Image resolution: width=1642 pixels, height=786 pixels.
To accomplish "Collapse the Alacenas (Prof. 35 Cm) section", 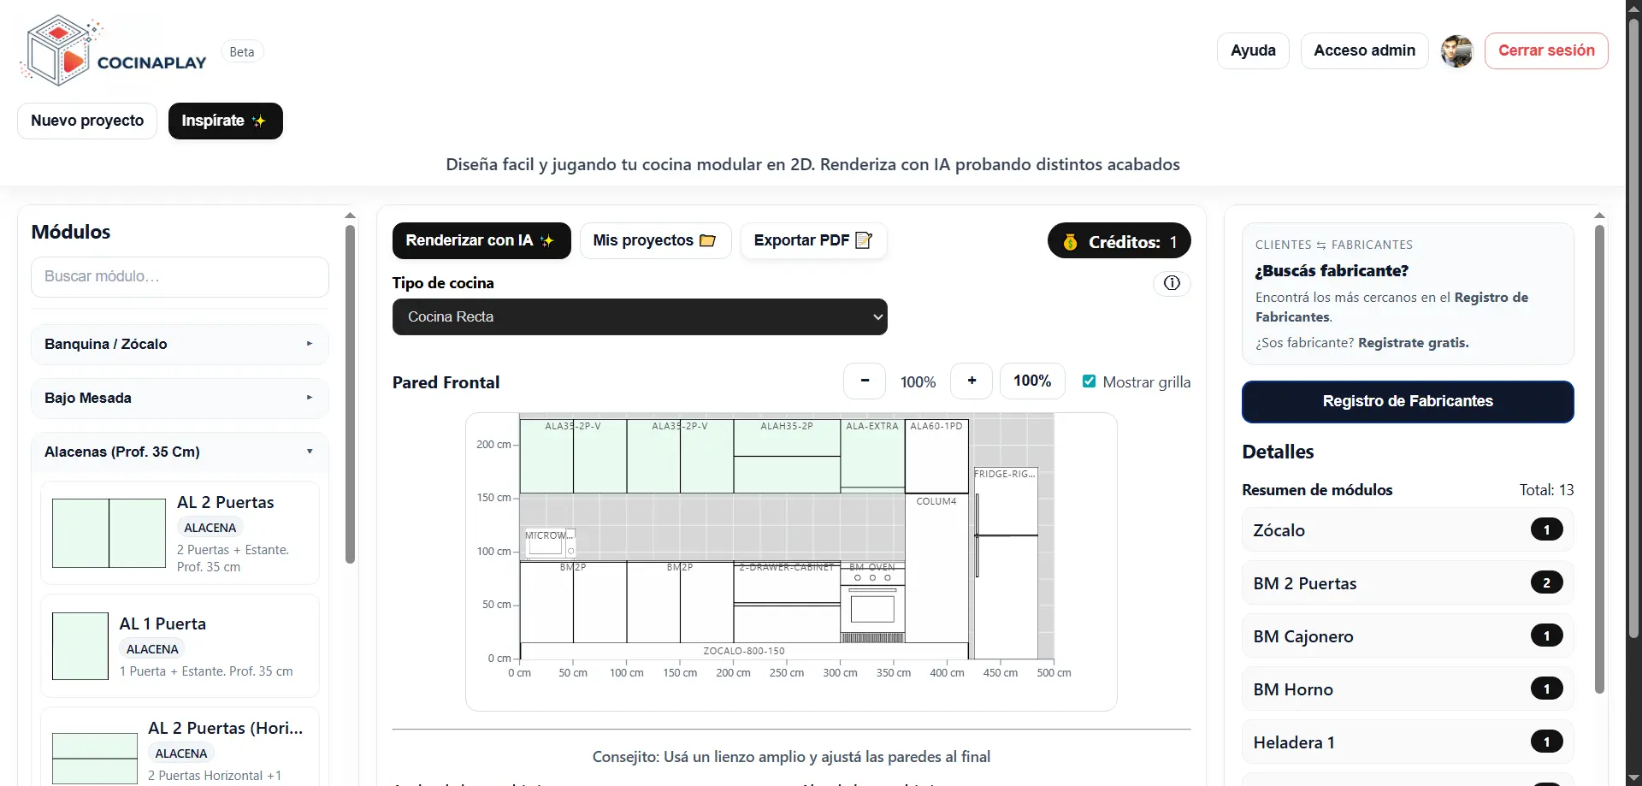I will click(x=180, y=452).
